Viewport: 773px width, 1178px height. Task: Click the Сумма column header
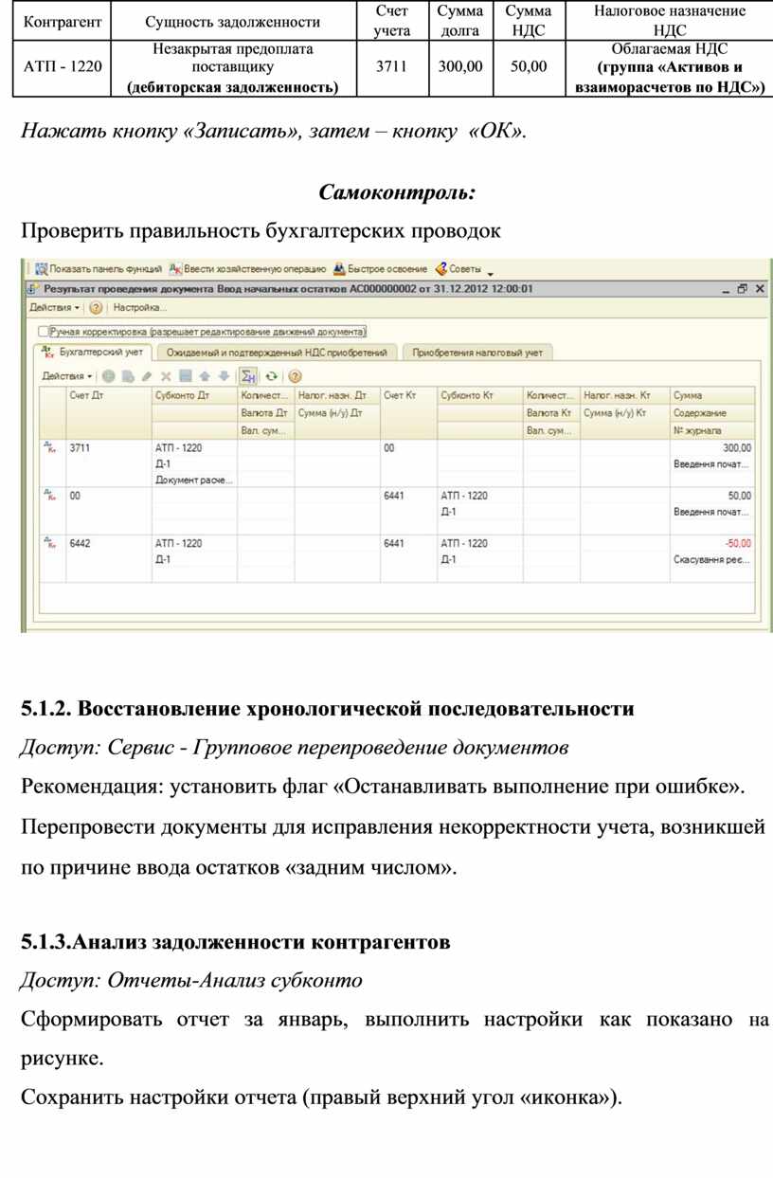pyautogui.click(x=712, y=395)
